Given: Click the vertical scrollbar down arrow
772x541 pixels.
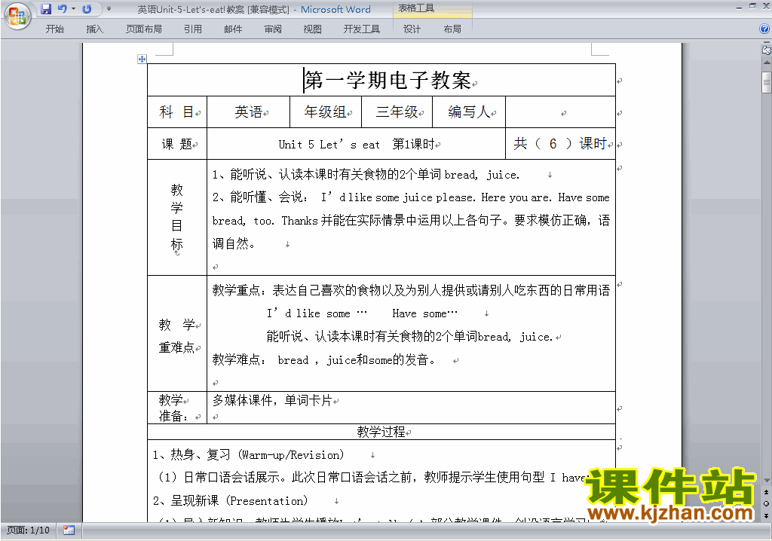Looking at the screenshot, I should point(767,480).
